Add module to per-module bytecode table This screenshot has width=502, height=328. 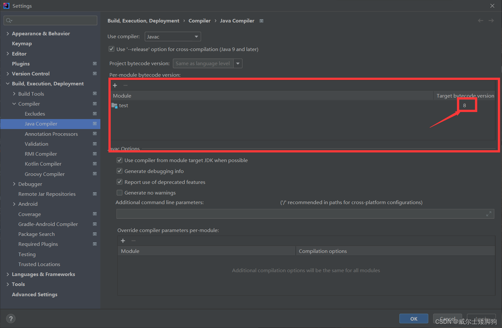pyautogui.click(x=115, y=85)
